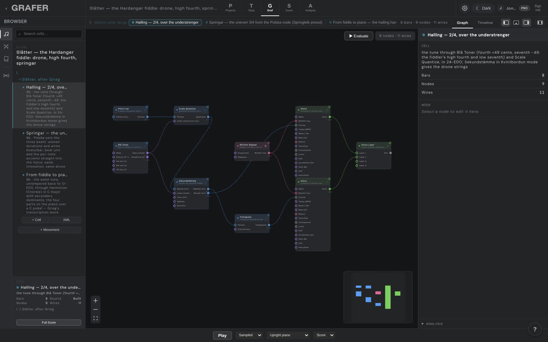Toggle the Dark theme switch
Image resolution: width=548 pixels, height=342 pixels.
pyautogui.click(x=483, y=8)
